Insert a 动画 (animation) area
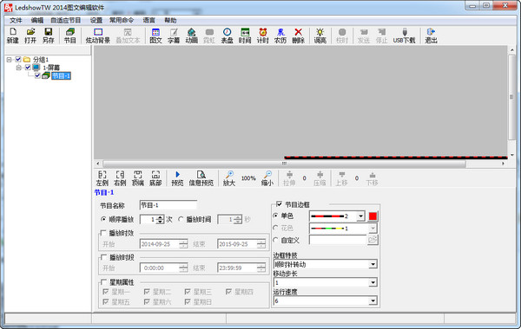This screenshot has height=329, width=521. pyautogui.click(x=191, y=35)
